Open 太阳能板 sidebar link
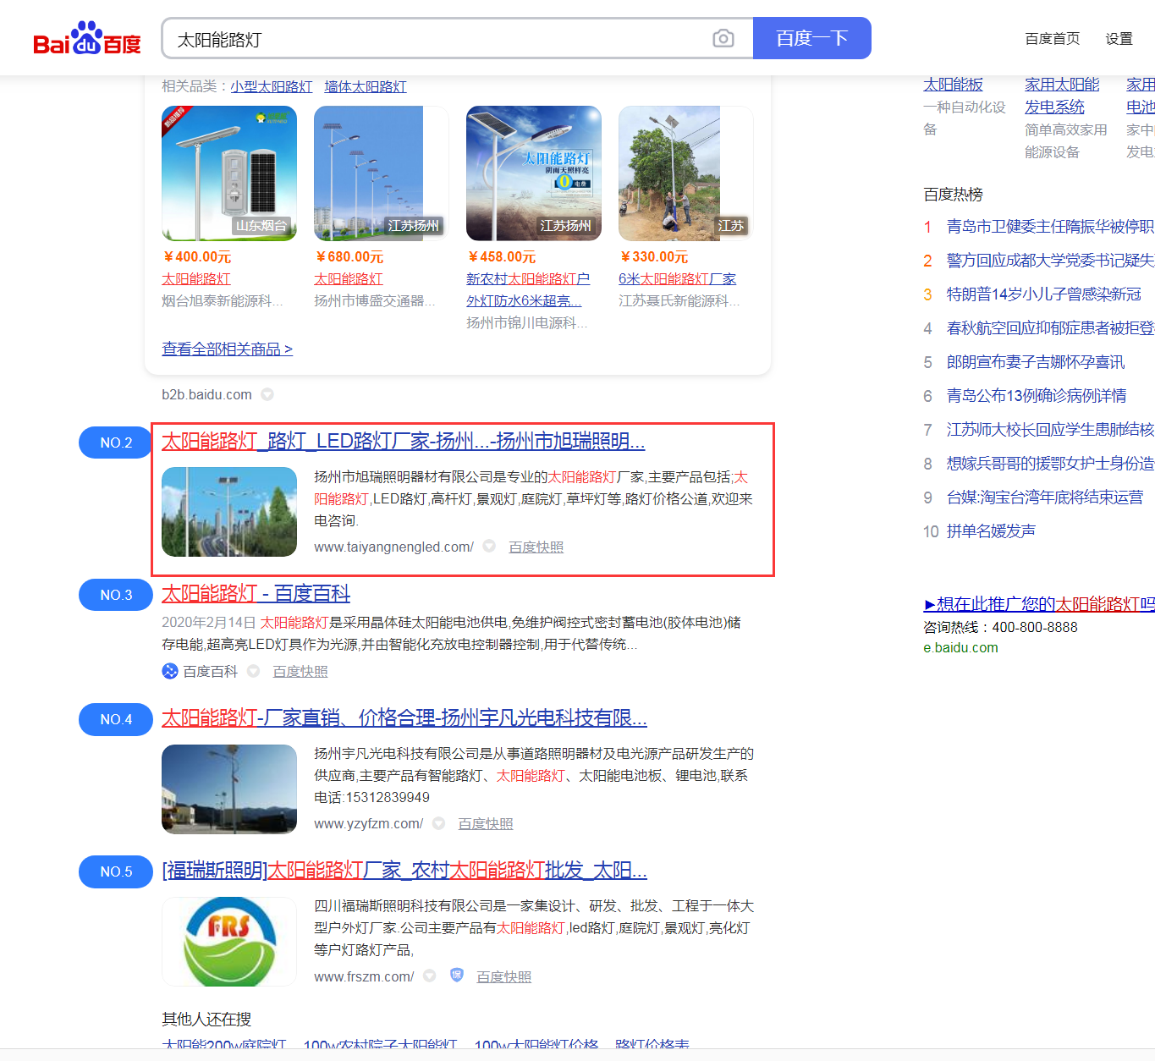The height and width of the screenshot is (1061, 1155). click(953, 85)
